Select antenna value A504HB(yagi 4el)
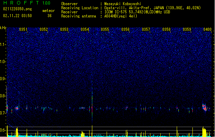The height and width of the screenshot is (137, 215). [x=121, y=16]
